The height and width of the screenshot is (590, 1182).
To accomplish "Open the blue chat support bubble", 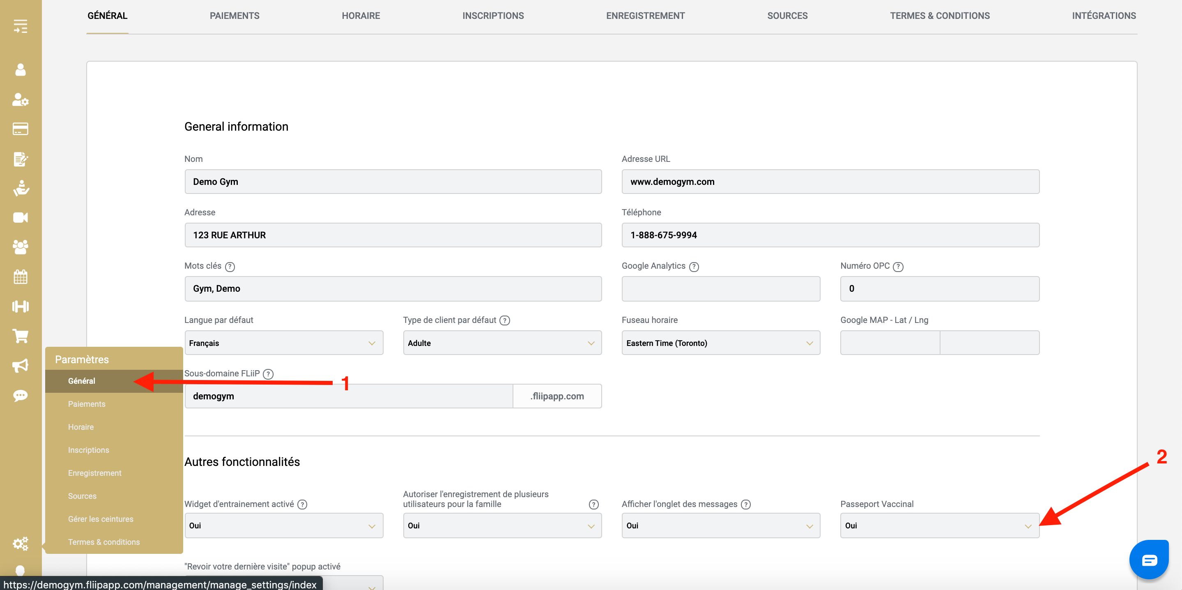I will (x=1149, y=560).
